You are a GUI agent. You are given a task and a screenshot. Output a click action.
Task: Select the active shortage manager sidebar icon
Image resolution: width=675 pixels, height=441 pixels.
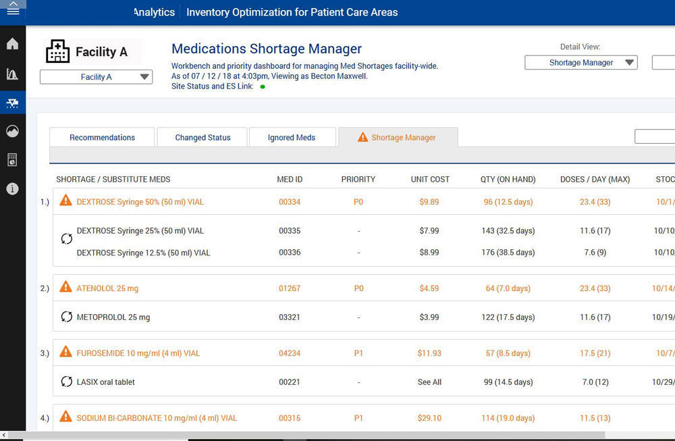[x=12, y=103]
